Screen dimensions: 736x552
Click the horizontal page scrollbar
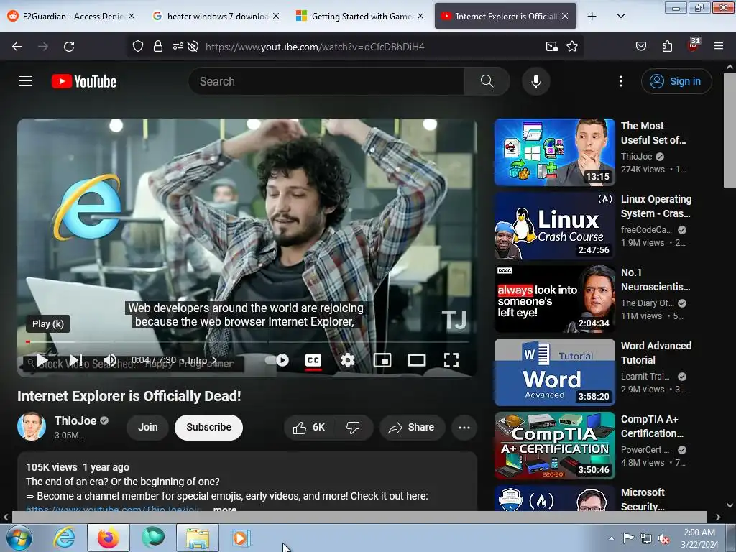click(x=359, y=517)
